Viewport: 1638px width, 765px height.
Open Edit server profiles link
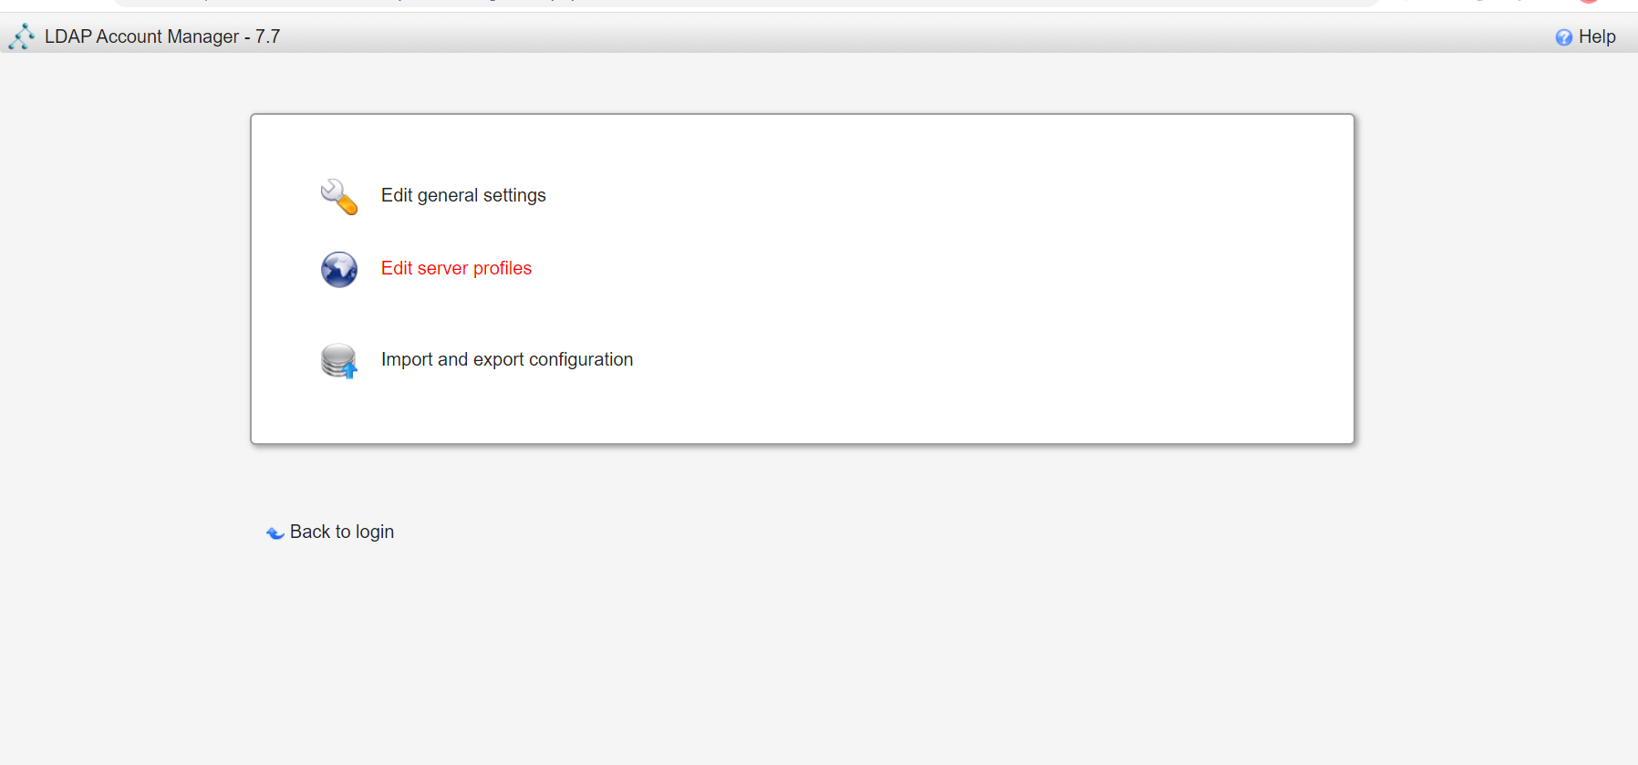456,268
